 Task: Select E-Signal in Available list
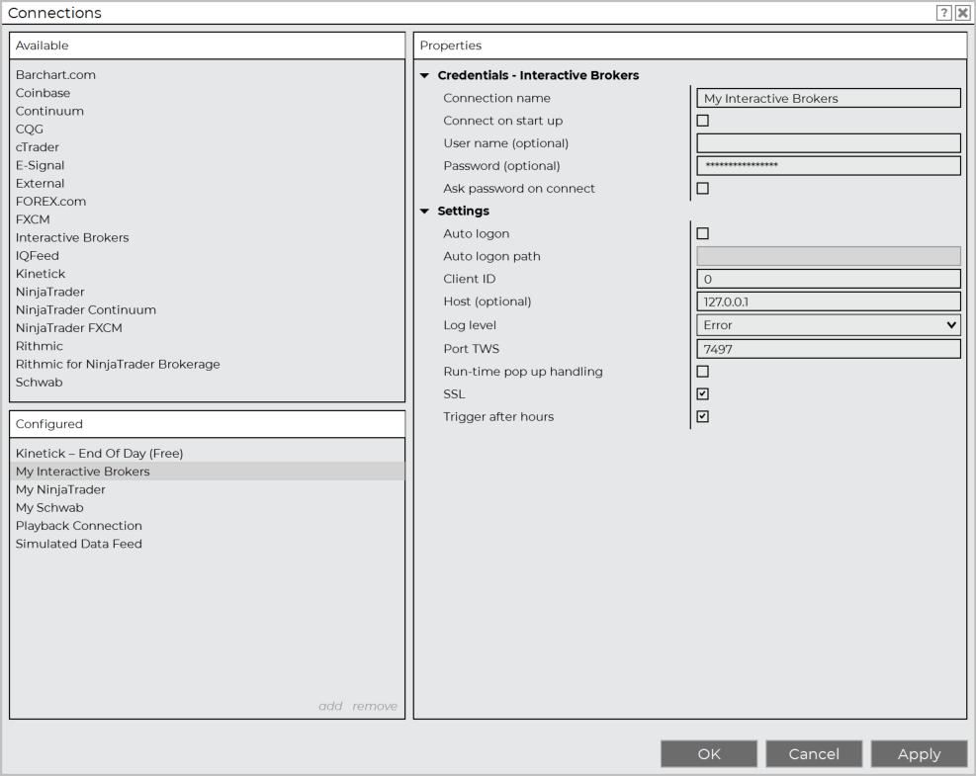[x=40, y=165]
